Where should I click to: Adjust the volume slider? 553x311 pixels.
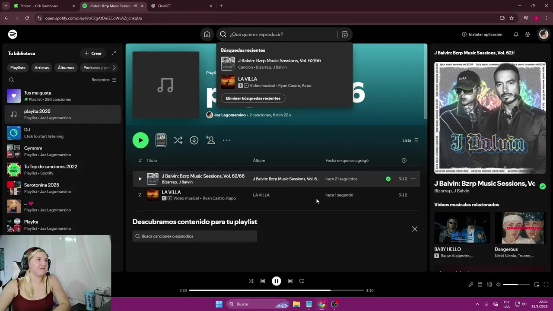click(x=517, y=285)
